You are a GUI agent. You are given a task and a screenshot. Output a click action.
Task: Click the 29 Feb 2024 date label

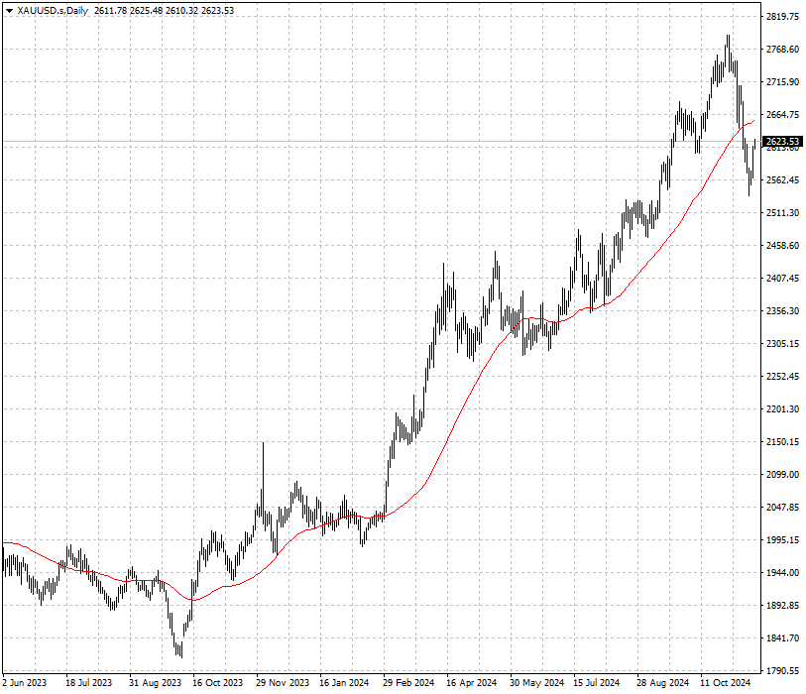click(x=408, y=683)
